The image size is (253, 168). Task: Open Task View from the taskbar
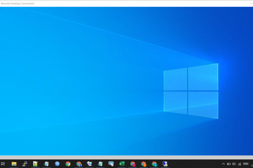tap(3, 164)
